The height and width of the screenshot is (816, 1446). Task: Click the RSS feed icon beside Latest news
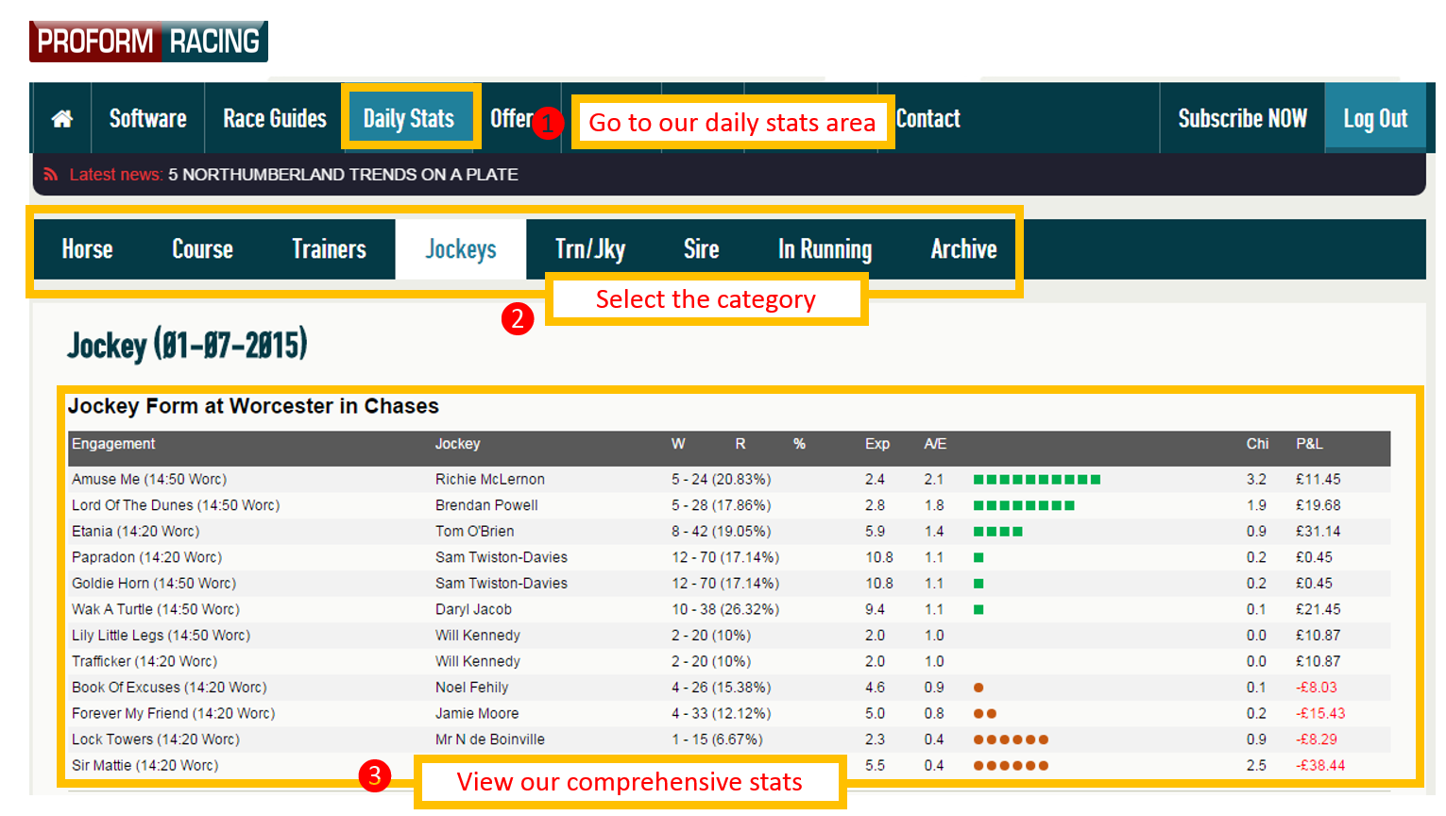pyautogui.click(x=51, y=175)
